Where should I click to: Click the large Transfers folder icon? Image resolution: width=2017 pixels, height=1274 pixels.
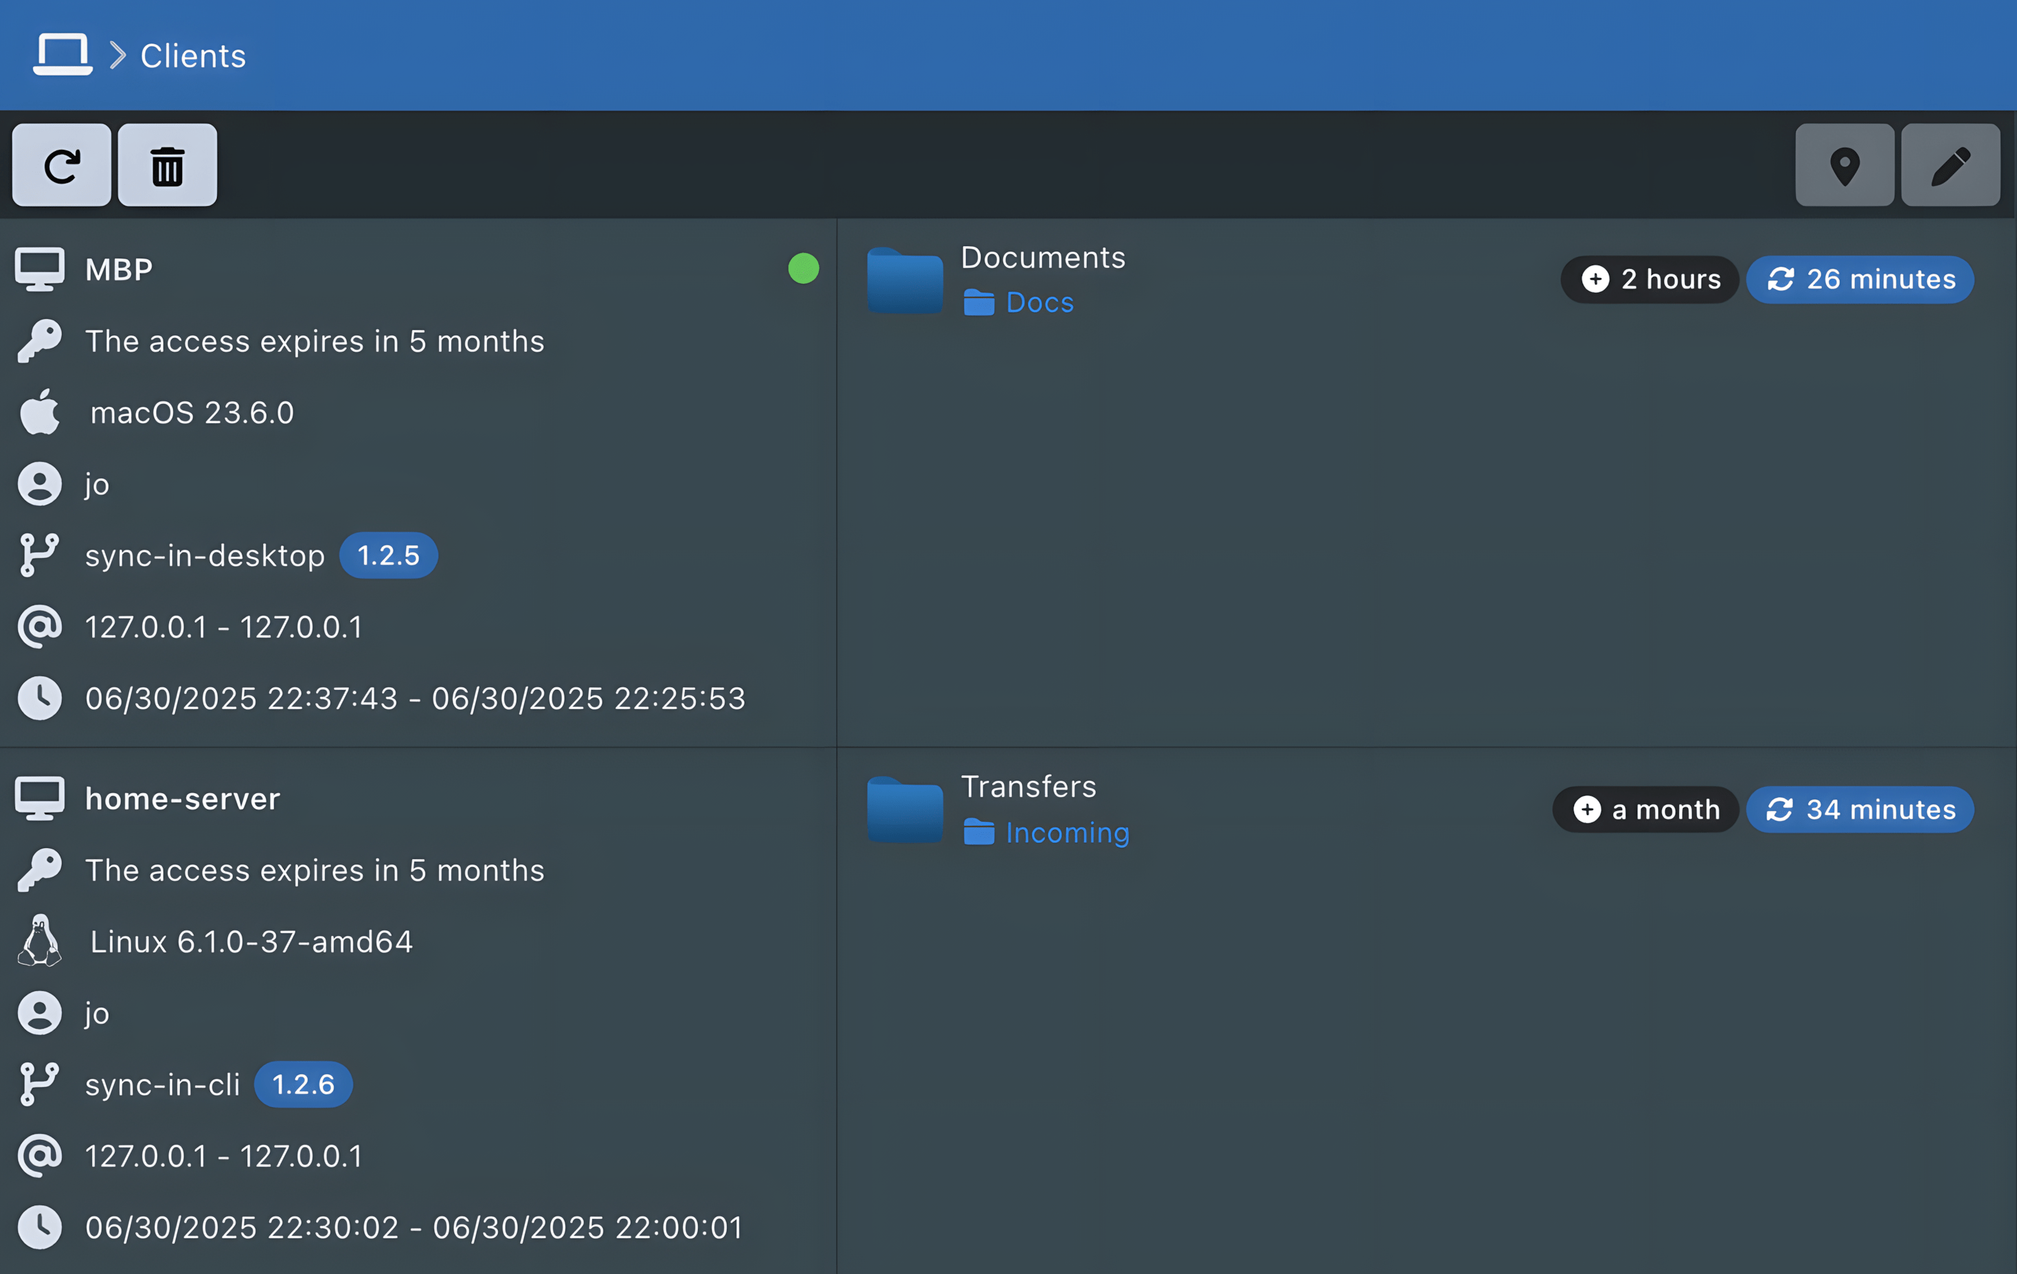905,811
